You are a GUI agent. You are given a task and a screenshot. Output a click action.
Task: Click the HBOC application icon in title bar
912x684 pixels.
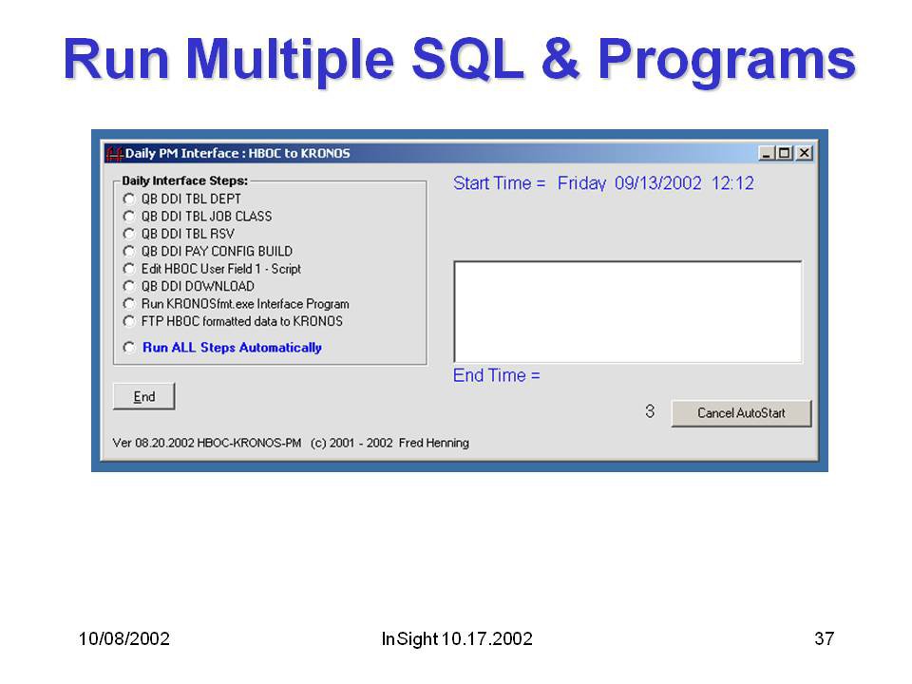click(114, 153)
